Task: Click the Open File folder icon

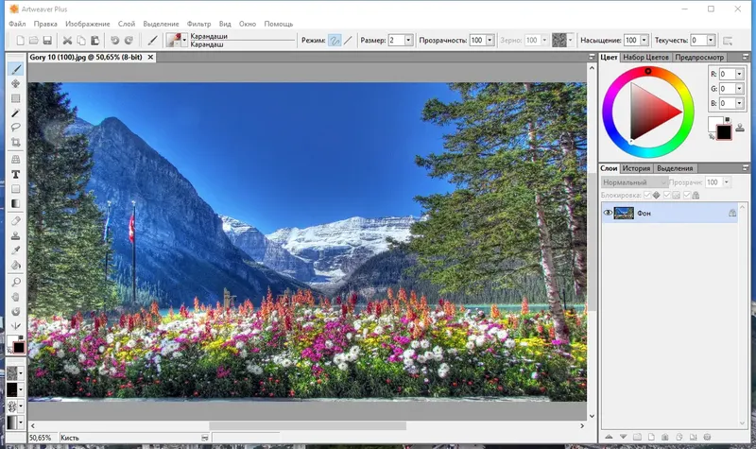Action: [34, 41]
